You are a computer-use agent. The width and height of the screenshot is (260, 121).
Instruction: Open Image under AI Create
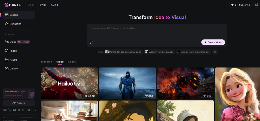pyautogui.click(x=19, y=51)
